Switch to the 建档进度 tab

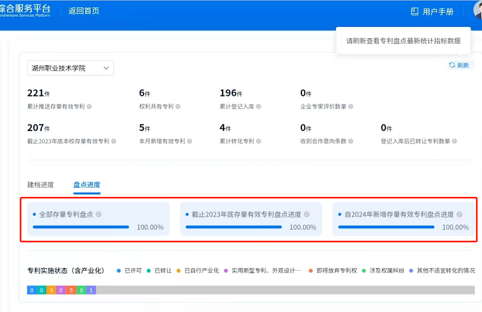[x=41, y=185]
